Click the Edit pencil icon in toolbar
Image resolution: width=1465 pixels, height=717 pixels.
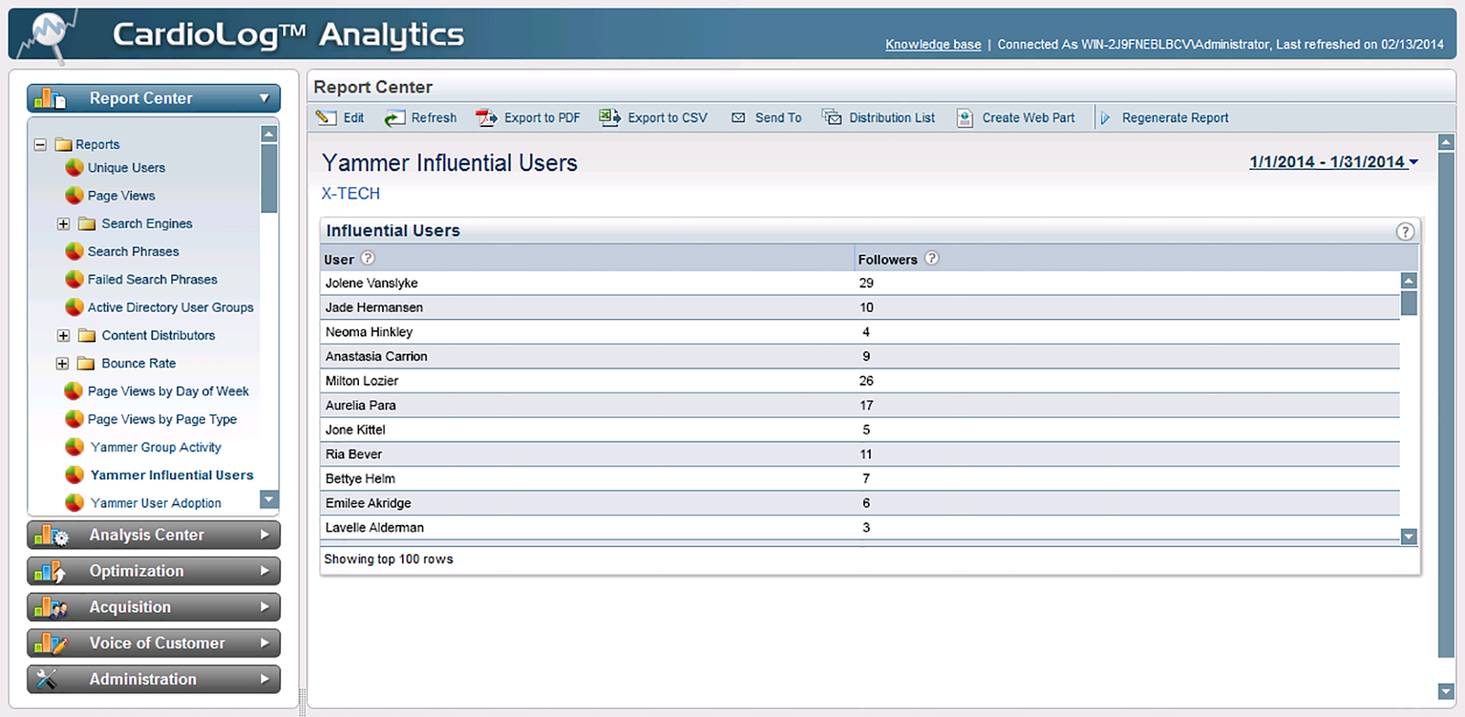pos(326,118)
